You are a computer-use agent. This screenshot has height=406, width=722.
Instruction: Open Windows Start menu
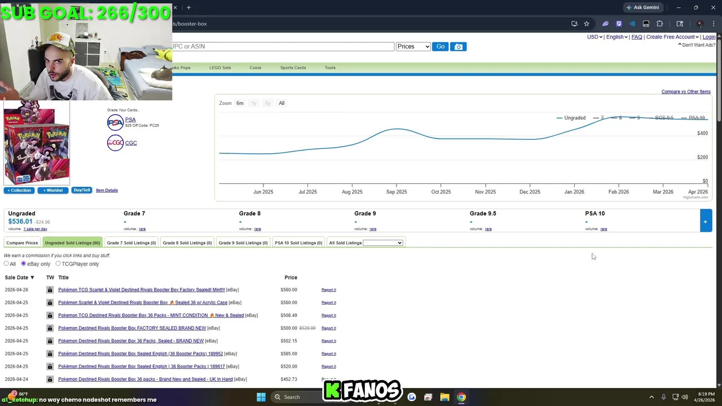[261, 397]
